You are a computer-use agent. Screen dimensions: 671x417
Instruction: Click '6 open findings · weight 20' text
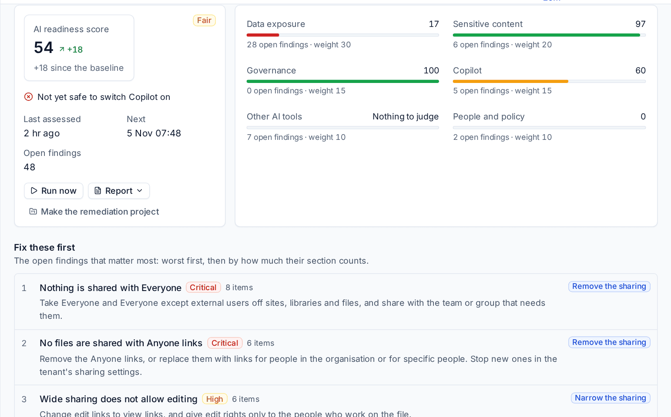pos(503,45)
